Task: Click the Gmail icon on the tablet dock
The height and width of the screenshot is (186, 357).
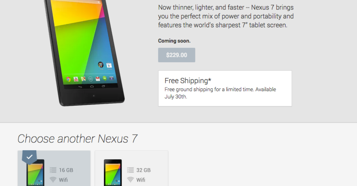Action: click(98, 79)
